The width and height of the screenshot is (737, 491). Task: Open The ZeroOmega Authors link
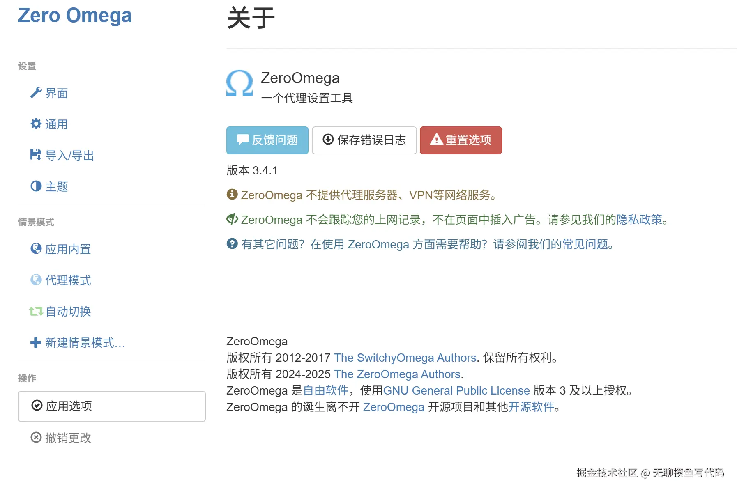point(397,374)
